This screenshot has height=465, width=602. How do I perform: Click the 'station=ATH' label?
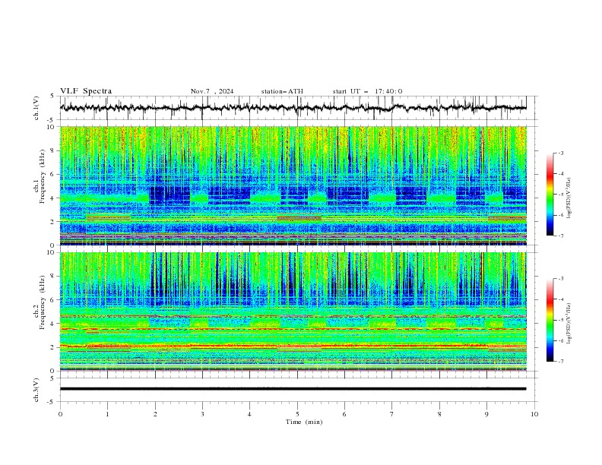(x=282, y=91)
